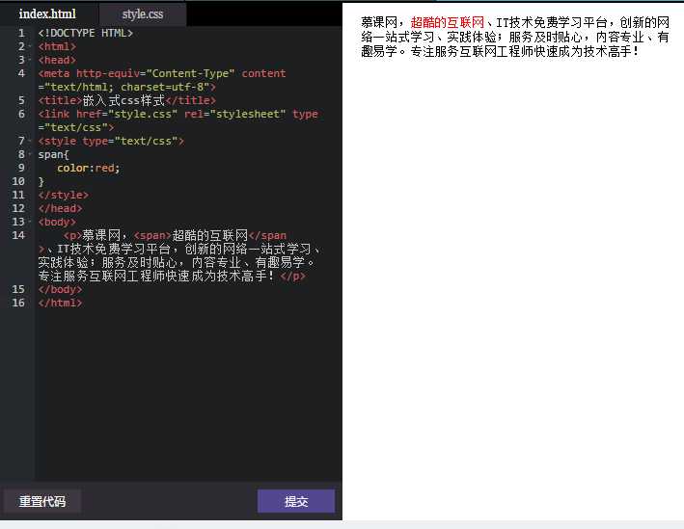Click the <title> text on line 5

pyautogui.click(x=60, y=100)
